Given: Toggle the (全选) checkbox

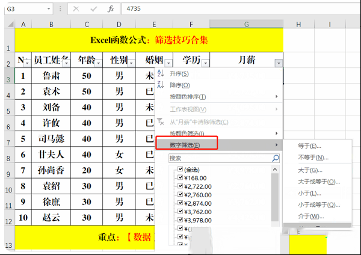Looking at the screenshot, I should [x=180, y=169].
